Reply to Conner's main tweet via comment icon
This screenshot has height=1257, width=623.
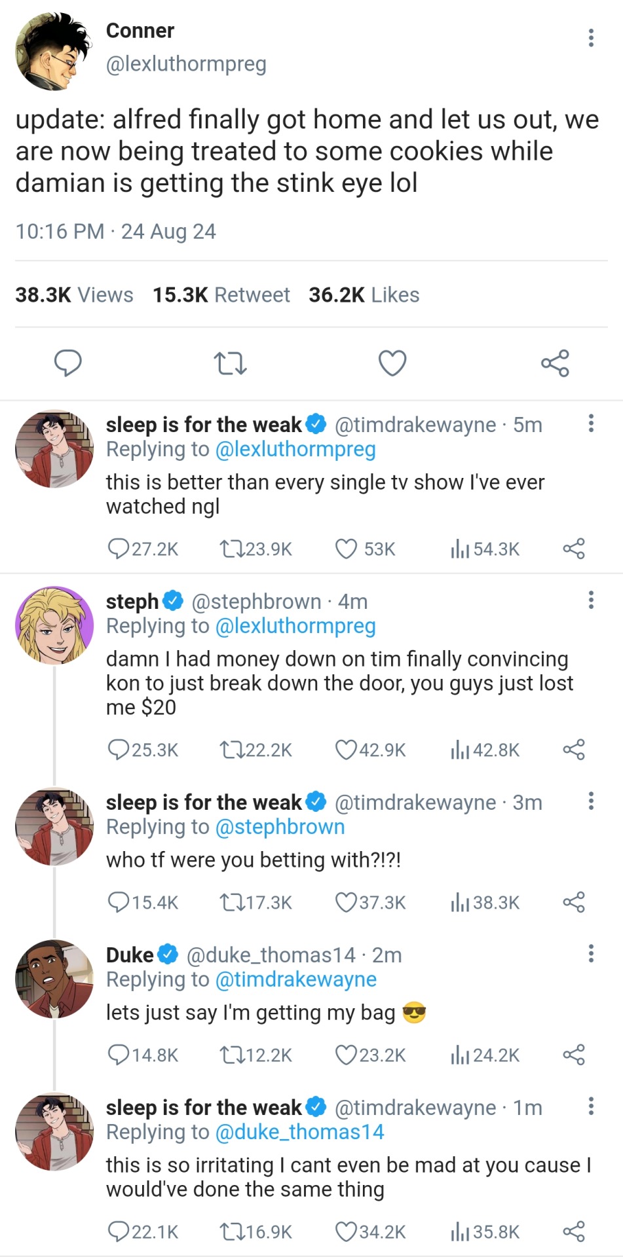coord(67,363)
